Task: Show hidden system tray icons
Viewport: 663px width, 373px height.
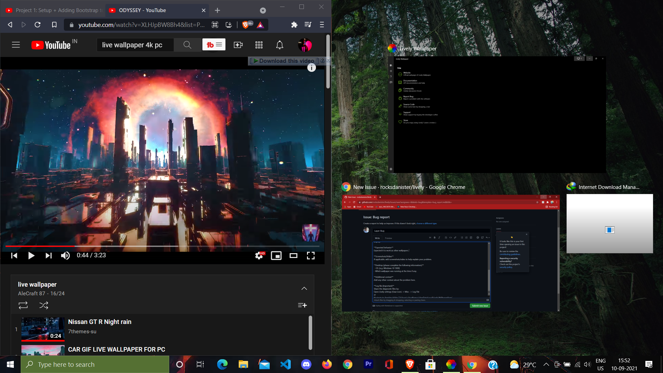Action: (546, 364)
